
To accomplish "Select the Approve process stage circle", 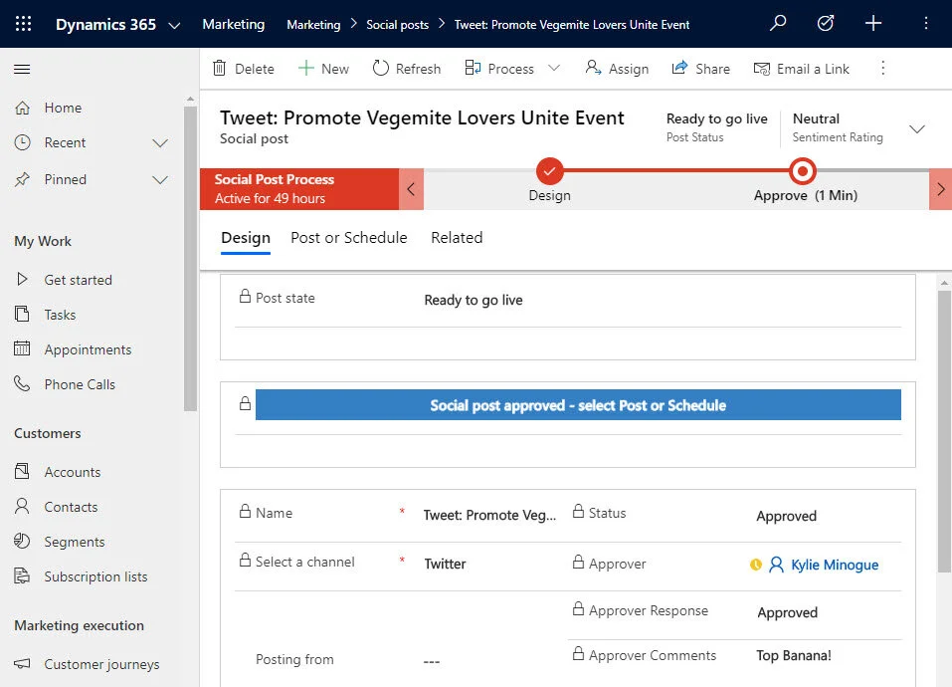I will [802, 171].
